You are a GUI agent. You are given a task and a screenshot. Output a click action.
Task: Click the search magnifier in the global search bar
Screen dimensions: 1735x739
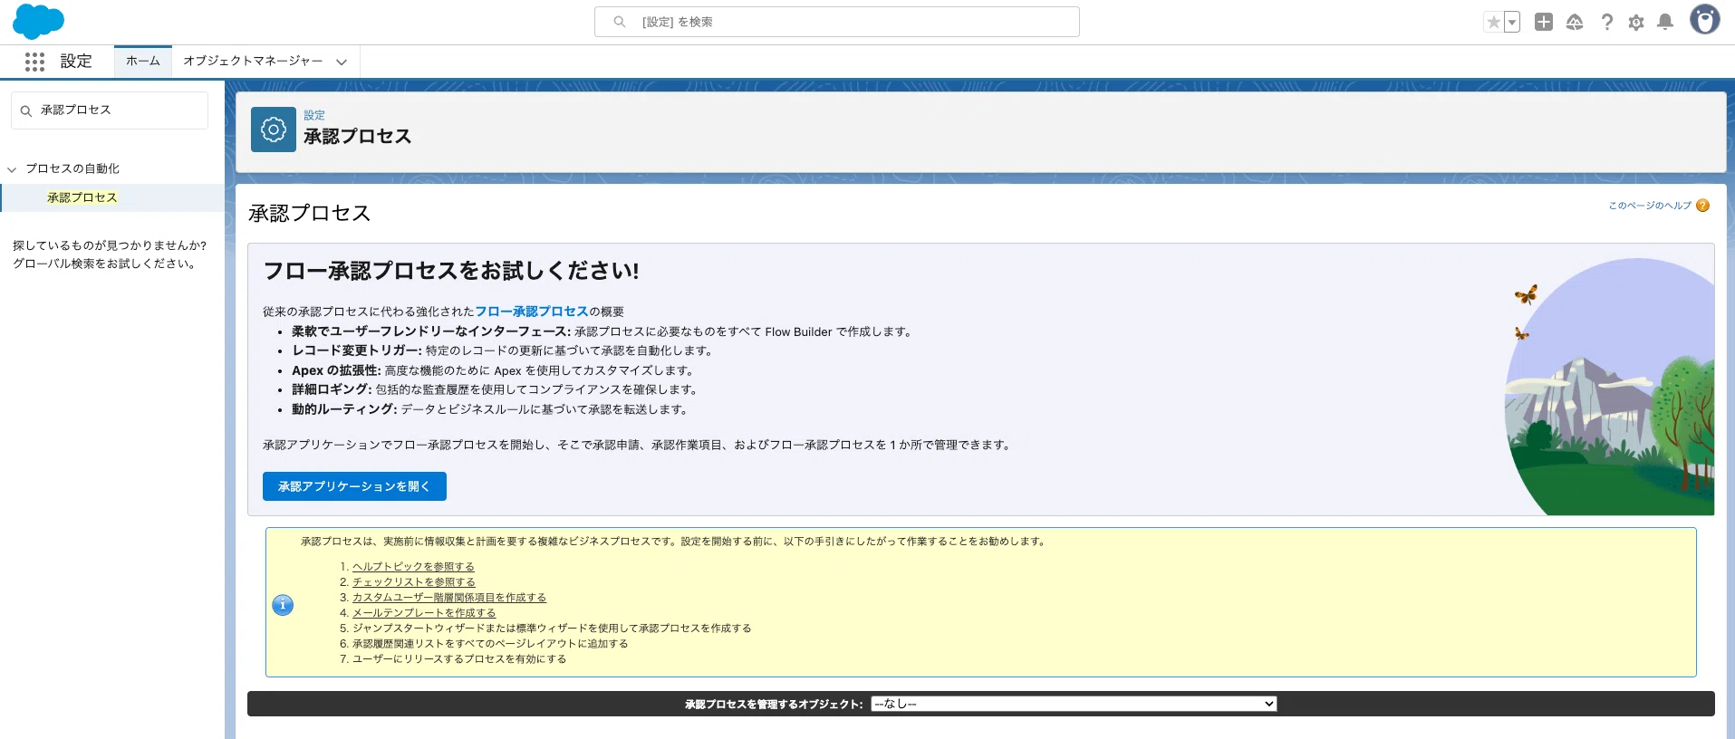point(620,22)
